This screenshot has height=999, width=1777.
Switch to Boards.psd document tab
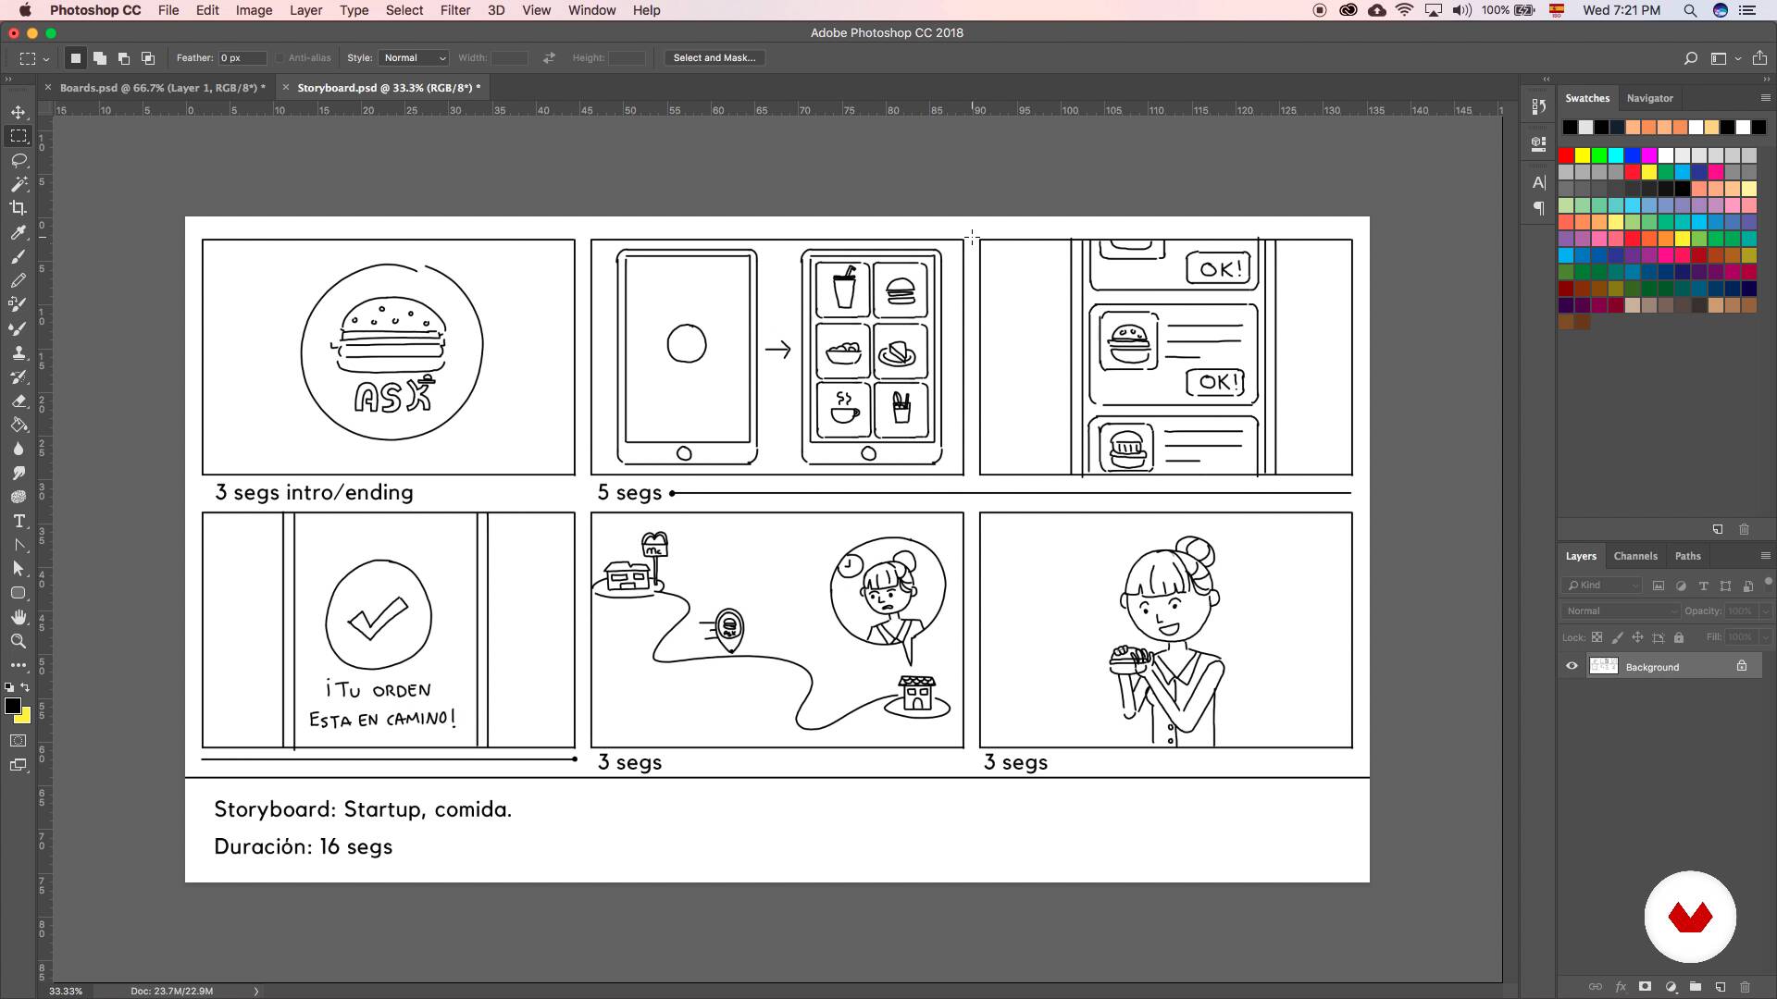[x=162, y=88]
